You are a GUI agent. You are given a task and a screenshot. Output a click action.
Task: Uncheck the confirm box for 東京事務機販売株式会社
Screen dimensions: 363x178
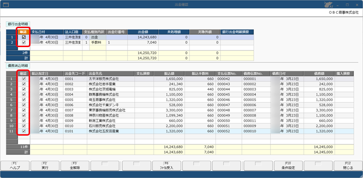24,110
